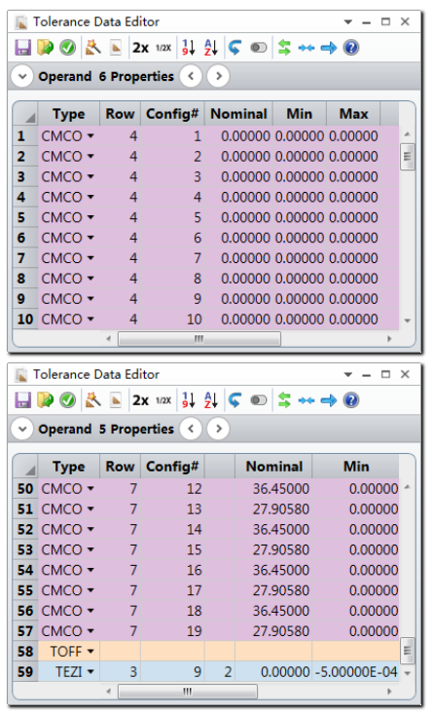Sort by type using the A-Z icon in the Operand 6 editor
Screen dimensions: 433x716
pyautogui.click(x=211, y=48)
